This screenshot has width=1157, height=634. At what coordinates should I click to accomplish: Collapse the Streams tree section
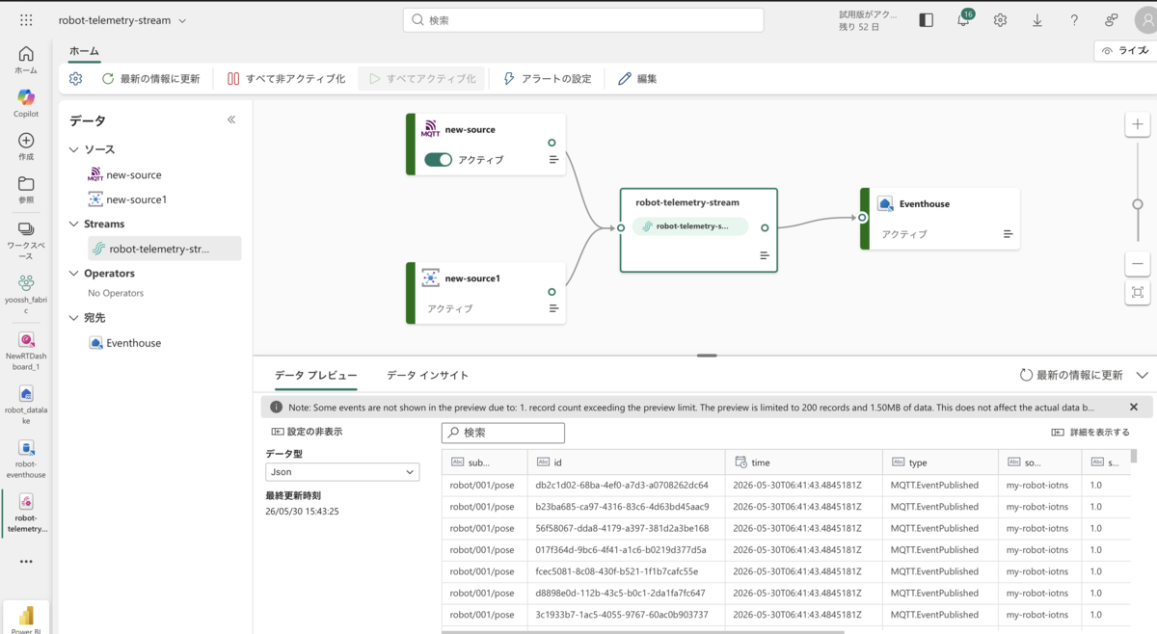click(74, 224)
